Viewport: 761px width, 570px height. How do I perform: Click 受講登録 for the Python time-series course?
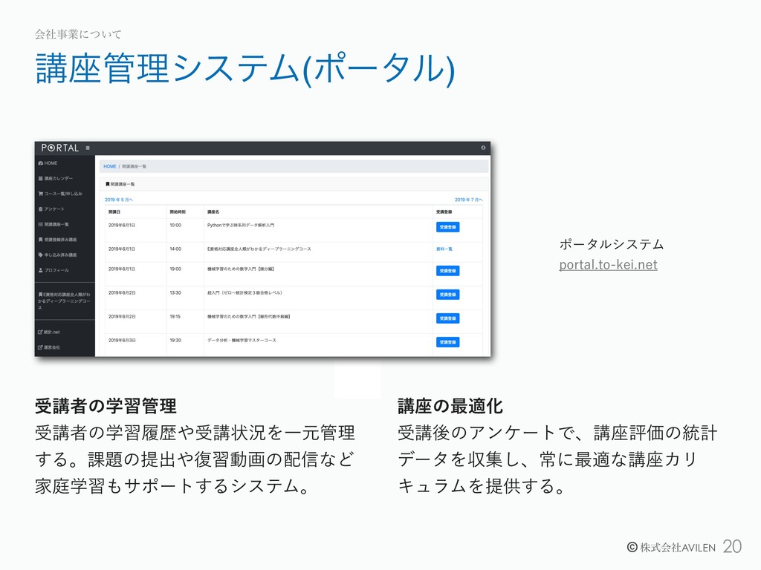click(447, 227)
